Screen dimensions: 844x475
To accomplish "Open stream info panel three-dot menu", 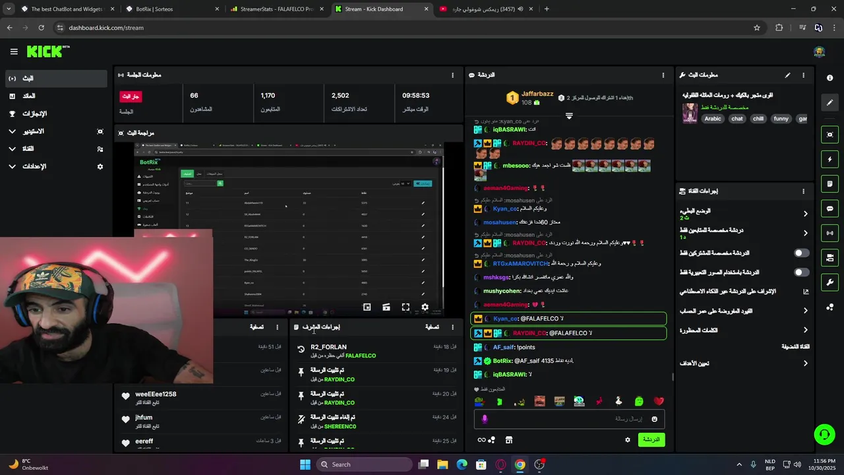I will pos(803,75).
